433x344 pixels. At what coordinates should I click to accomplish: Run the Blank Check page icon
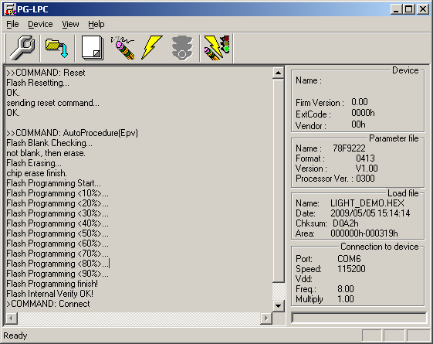93,48
